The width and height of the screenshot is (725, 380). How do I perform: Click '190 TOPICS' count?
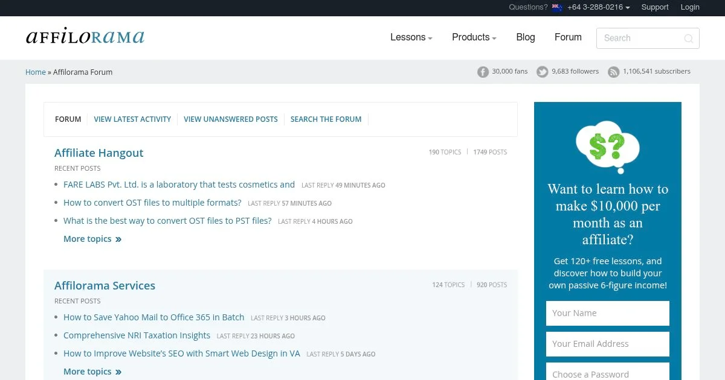[x=445, y=152]
